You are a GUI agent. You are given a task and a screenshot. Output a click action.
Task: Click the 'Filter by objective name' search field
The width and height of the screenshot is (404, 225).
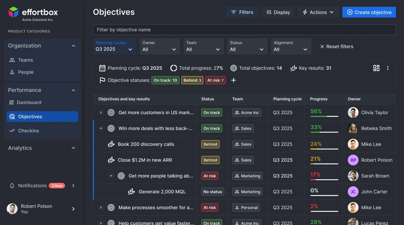(x=244, y=30)
